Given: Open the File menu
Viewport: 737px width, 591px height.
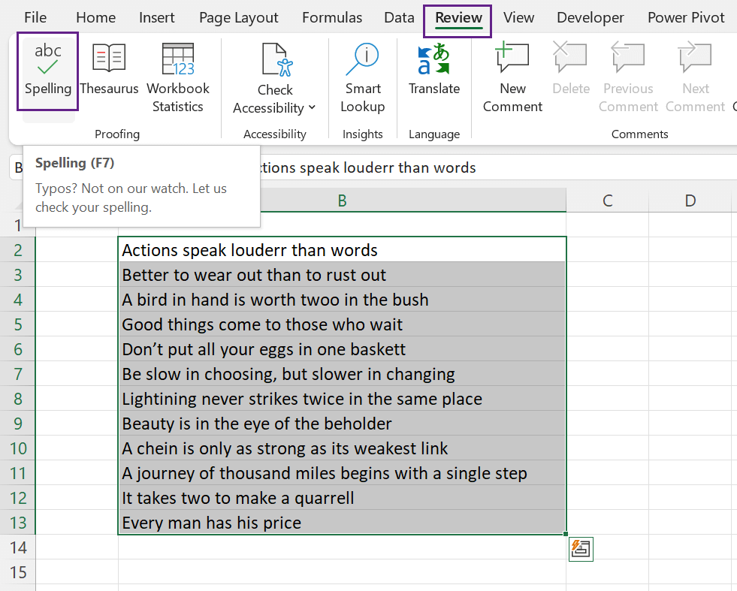Looking at the screenshot, I should [35, 17].
